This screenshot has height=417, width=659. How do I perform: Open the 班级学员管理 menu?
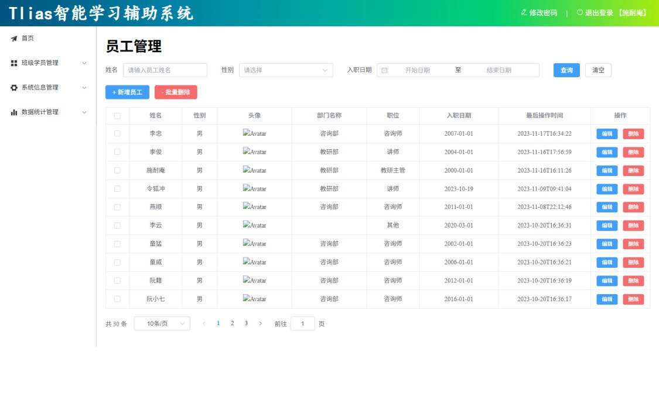[48, 63]
